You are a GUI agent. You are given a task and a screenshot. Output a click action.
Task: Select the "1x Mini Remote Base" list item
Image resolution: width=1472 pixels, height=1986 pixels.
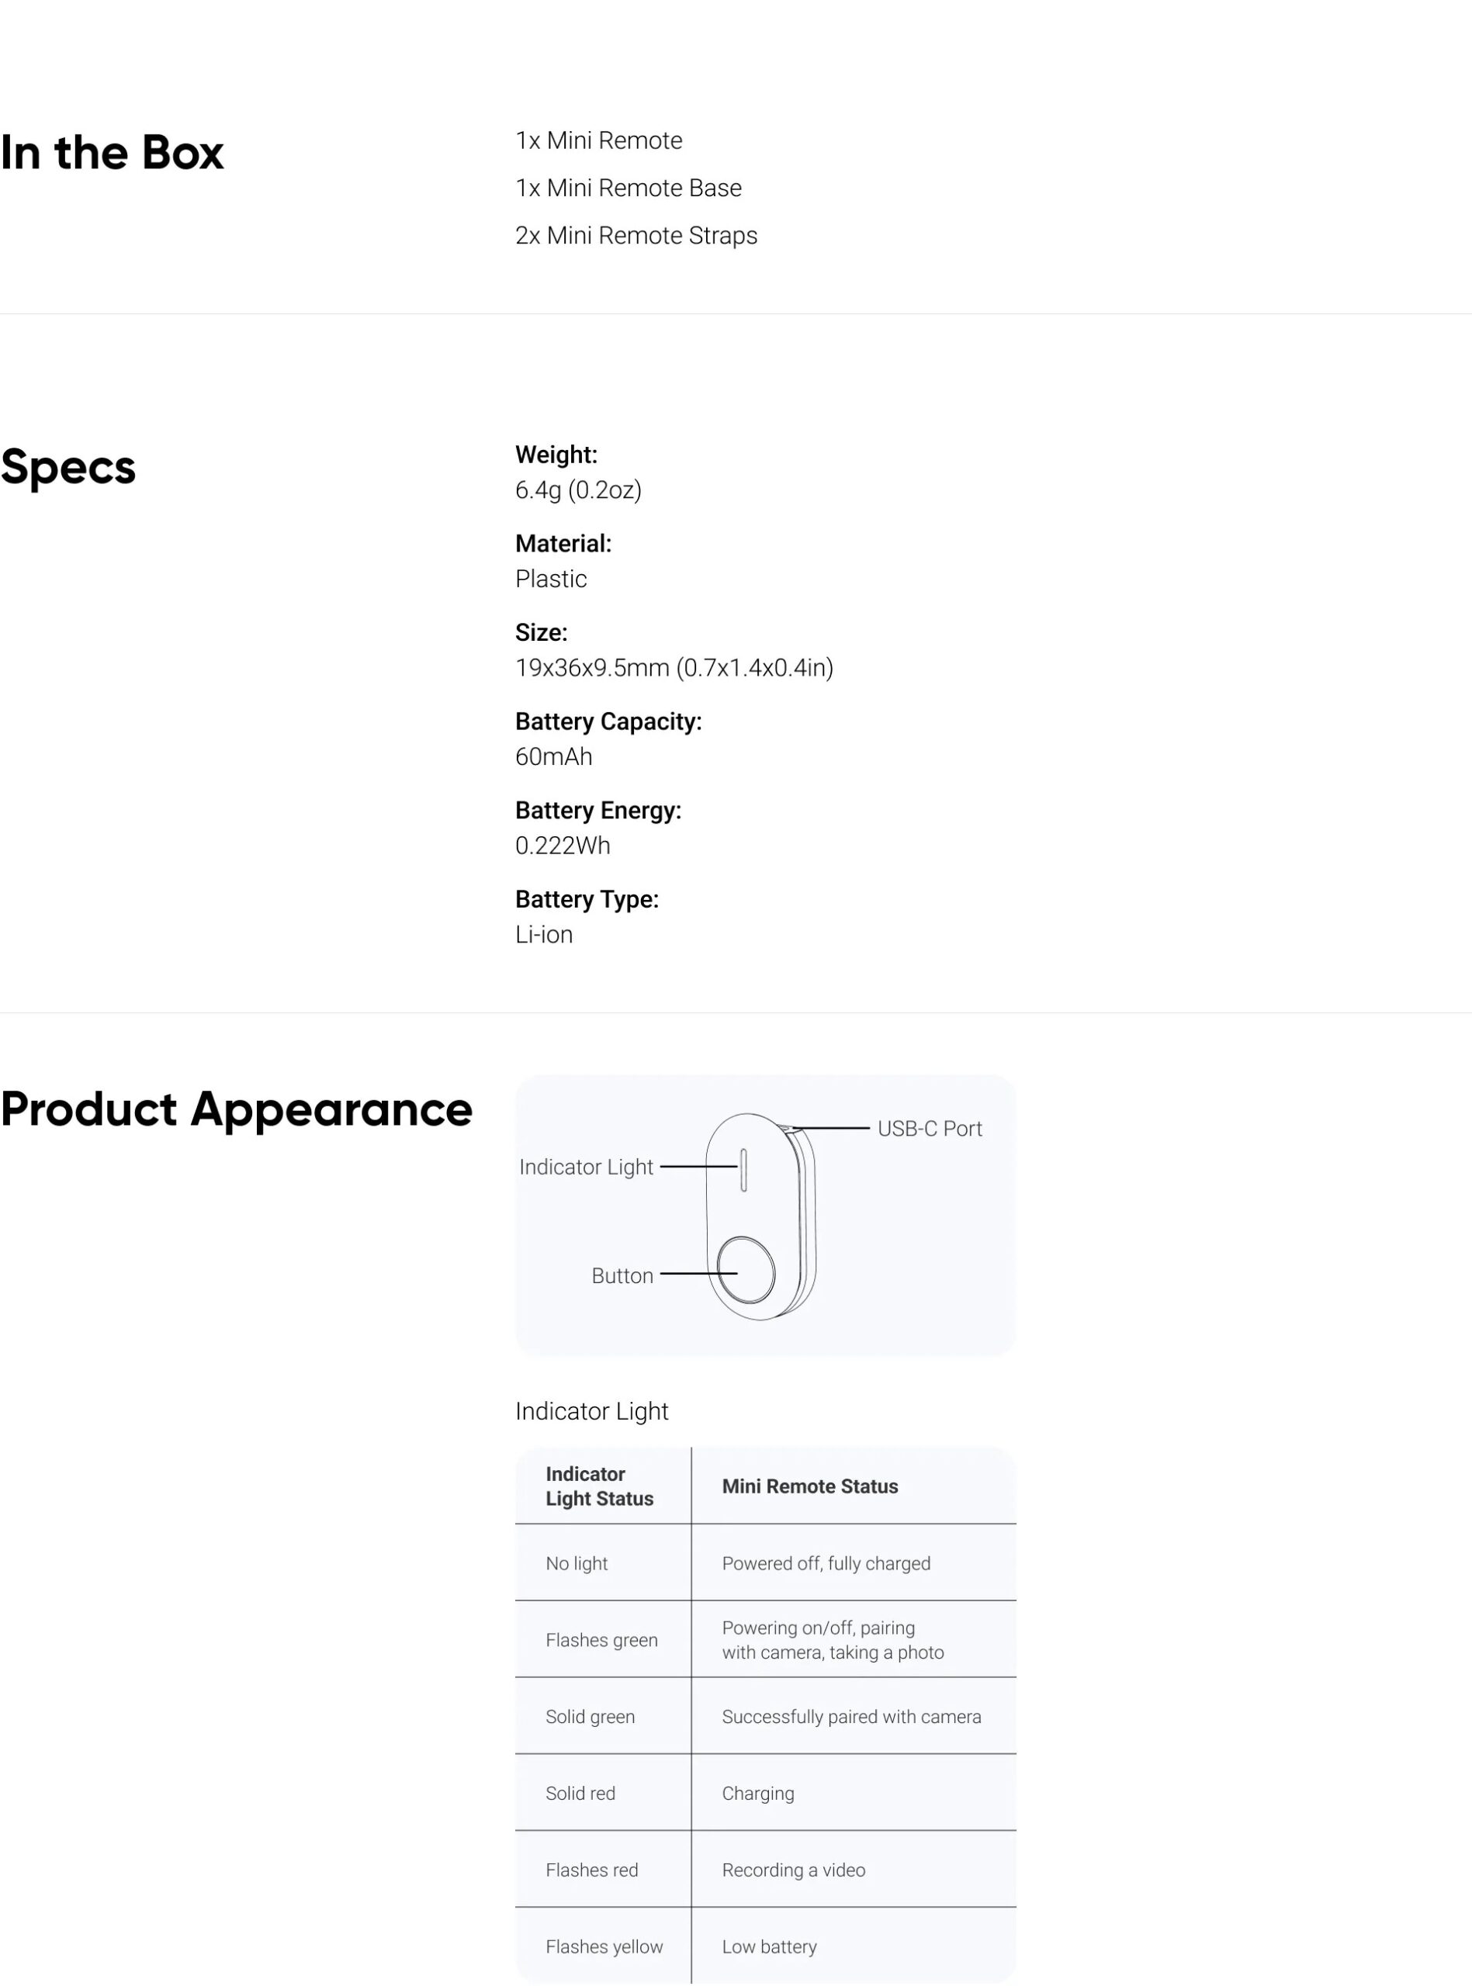coord(629,188)
